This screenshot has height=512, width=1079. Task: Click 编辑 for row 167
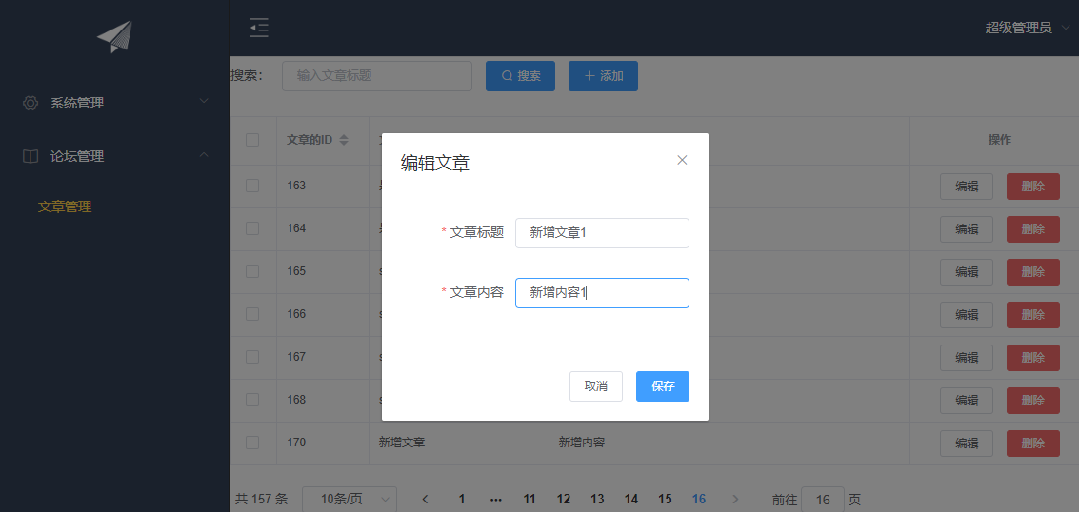pos(967,358)
